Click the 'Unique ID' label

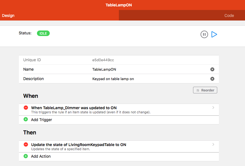[32, 60]
